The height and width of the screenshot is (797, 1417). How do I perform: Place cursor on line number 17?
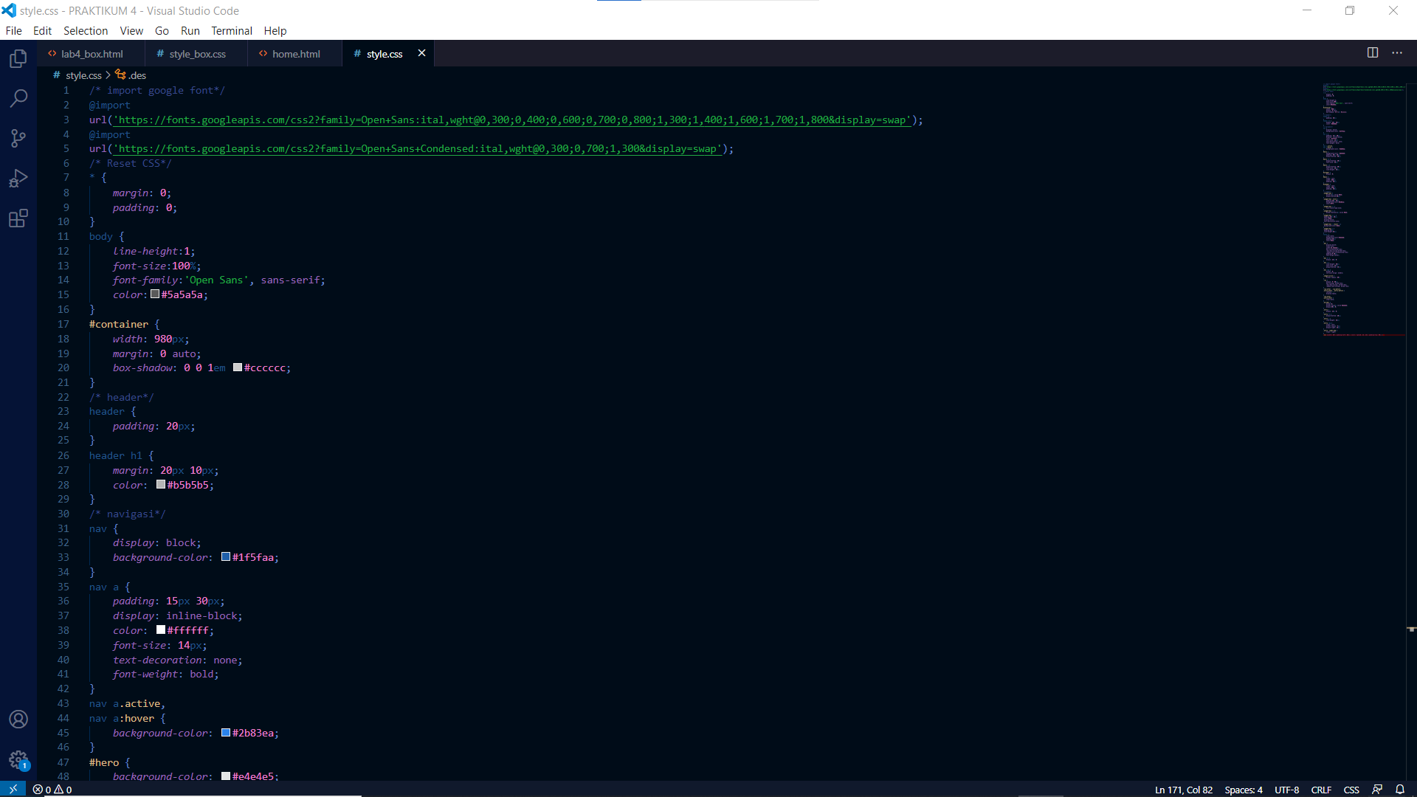63,324
